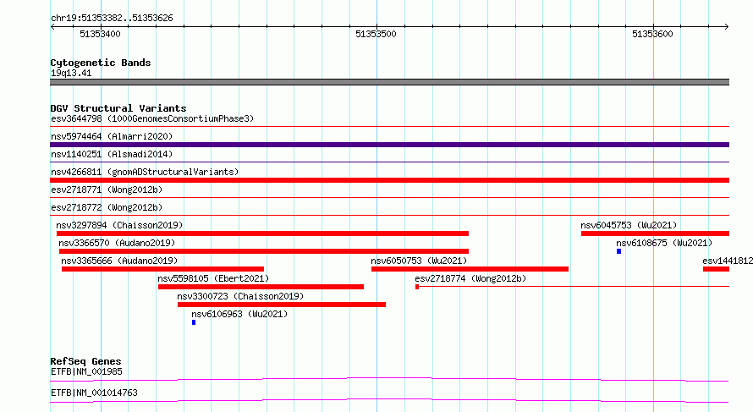Open nsv3300723 (Chaisson2019) label
753x412 pixels.
240,296
